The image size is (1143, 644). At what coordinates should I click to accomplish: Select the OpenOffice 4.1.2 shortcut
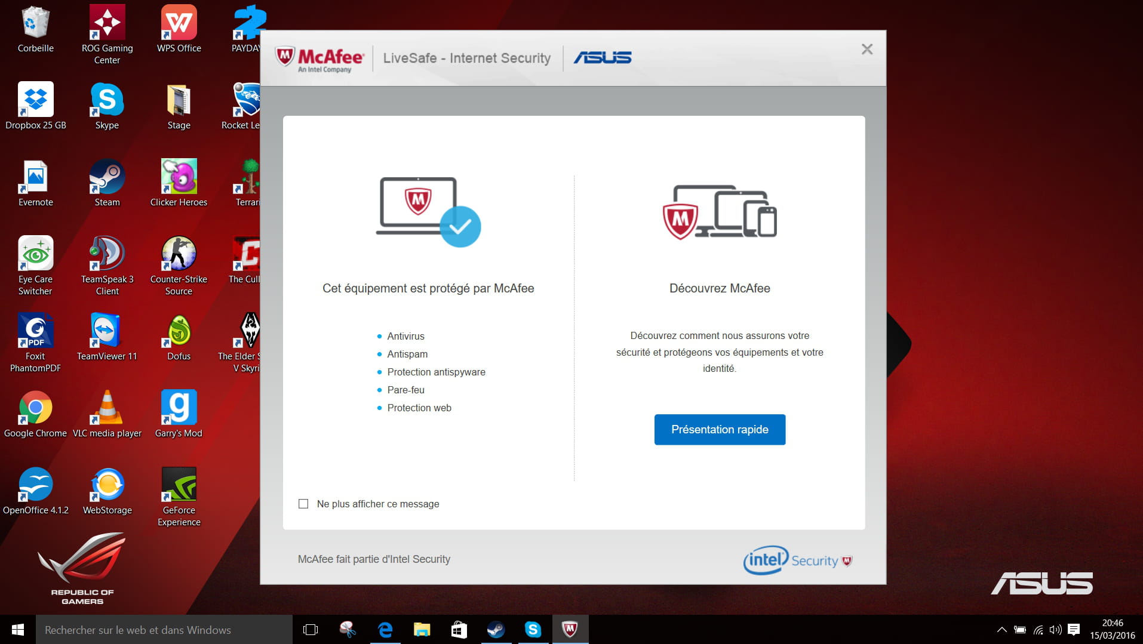36,491
